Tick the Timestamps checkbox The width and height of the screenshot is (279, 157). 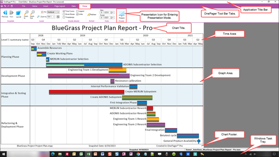(64, 17)
